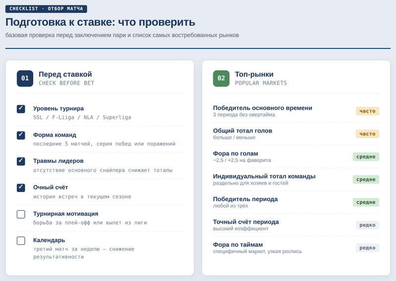Click «редко» badge for Фора по таймам
The image size is (396, 281).
point(367,248)
